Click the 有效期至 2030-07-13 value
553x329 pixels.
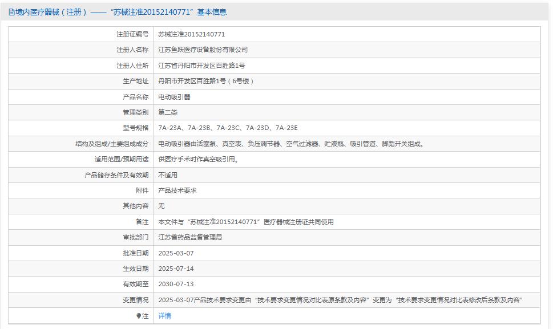coord(176,283)
